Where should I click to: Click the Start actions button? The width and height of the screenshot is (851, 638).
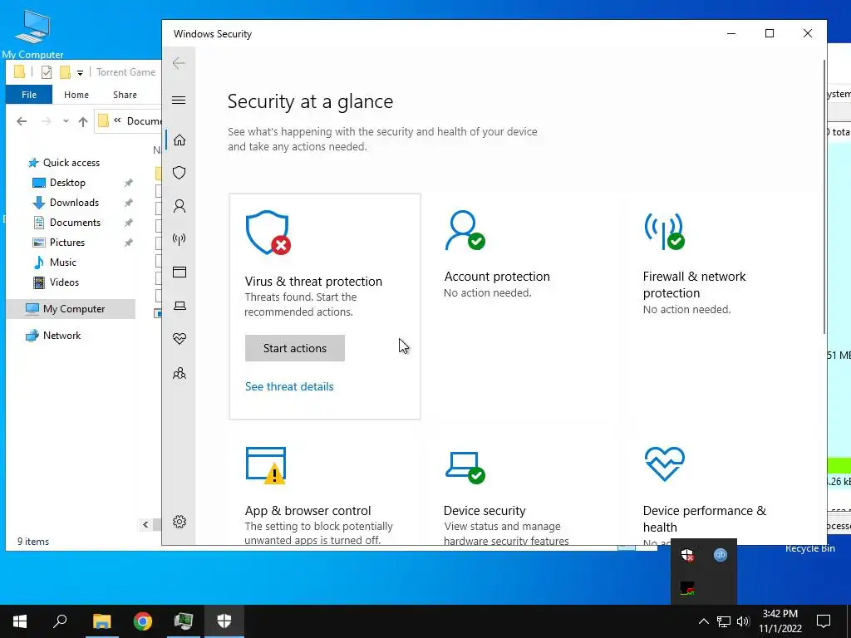tap(295, 348)
